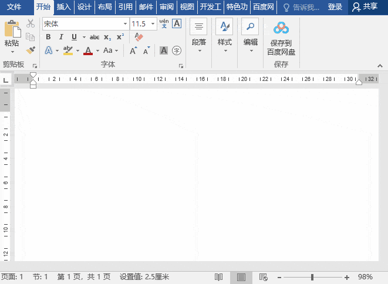
Task: Switch to read mode view icon
Action: tap(218, 277)
